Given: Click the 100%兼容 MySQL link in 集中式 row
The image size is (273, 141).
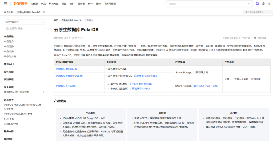Looking at the screenshot, I should 142,84.
